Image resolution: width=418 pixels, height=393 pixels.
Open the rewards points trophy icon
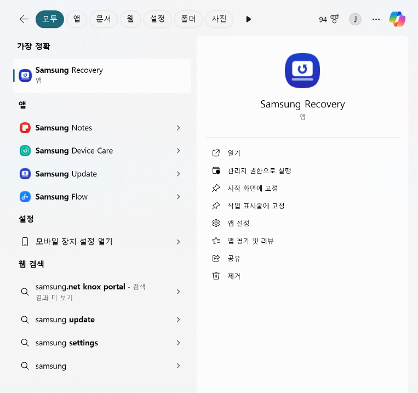point(334,19)
